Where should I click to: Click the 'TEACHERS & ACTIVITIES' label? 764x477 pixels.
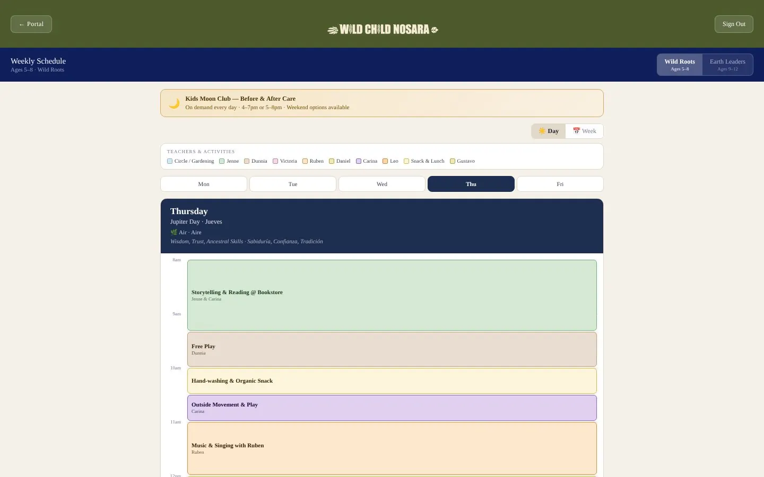pos(201,152)
